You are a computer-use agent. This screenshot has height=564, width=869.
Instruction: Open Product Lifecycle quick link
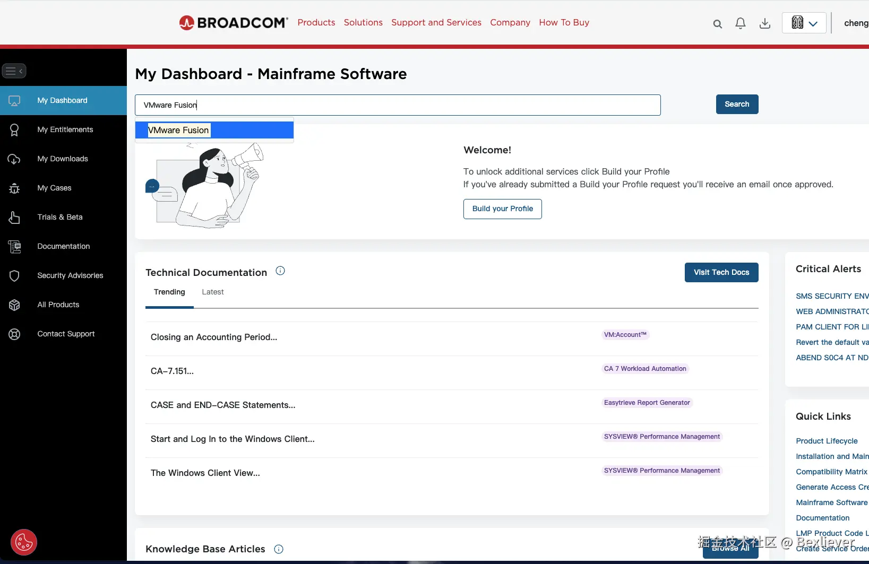pos(827,441)
